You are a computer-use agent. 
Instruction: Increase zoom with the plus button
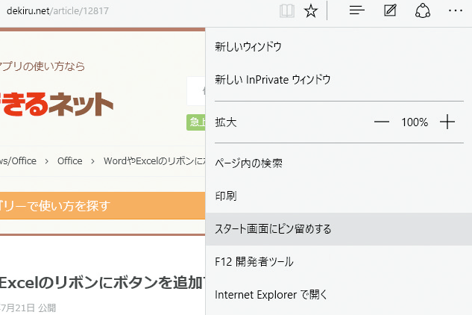click(x=447, y=122)
